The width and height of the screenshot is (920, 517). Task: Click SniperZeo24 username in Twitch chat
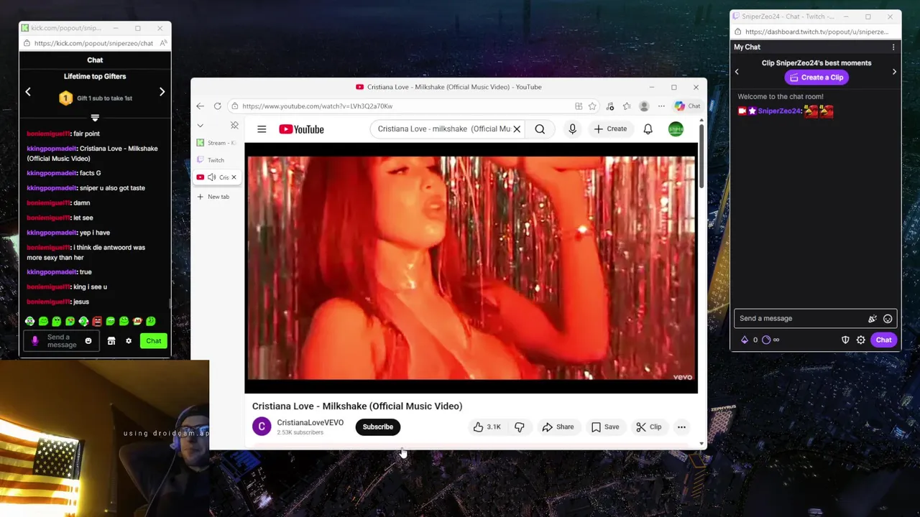point(779,111)
